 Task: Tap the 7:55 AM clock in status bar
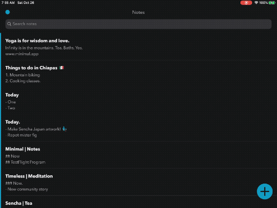pyautogui.click(x=8, y=3)
